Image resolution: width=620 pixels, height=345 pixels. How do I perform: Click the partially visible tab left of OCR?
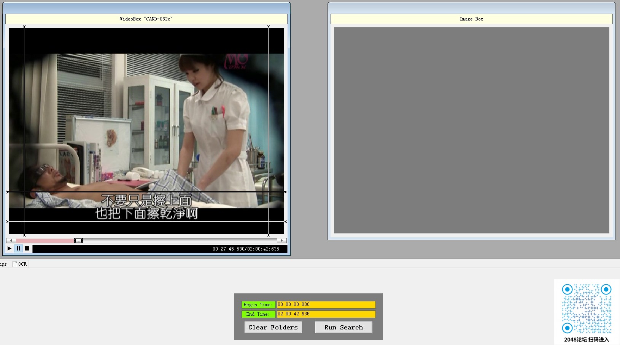click(x=4, y=264)
